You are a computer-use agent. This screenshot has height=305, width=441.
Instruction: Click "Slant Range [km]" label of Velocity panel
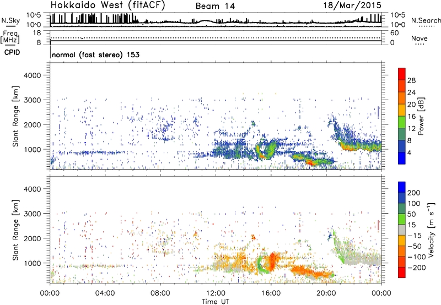pyautogui.click(x=15, y=230)
